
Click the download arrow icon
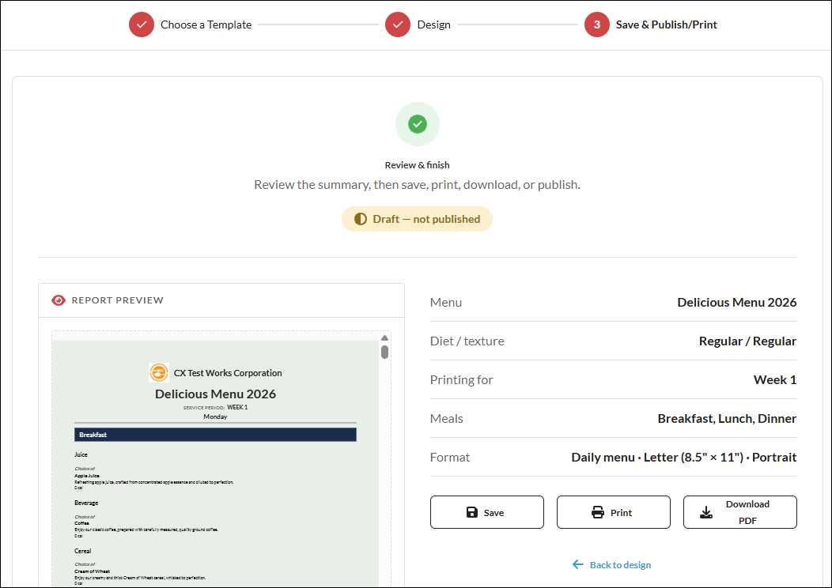[x=706, y=512]
